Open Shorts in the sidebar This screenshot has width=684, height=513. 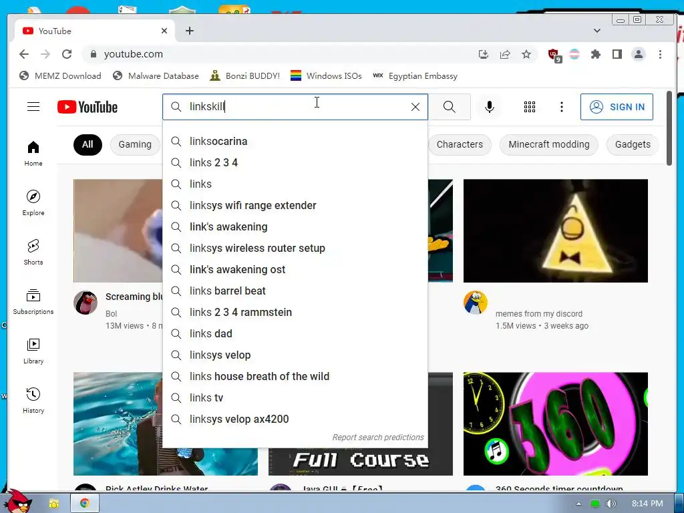pyautogui.click(x=33, y=252)
